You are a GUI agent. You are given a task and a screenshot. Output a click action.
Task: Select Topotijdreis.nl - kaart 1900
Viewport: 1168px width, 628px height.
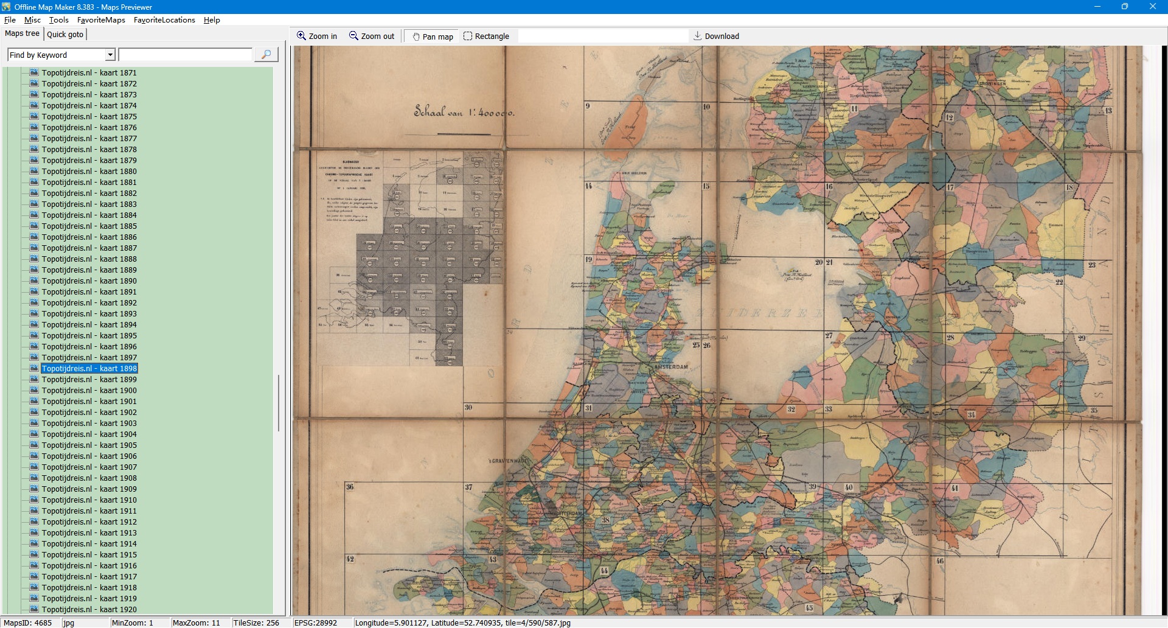[89, 390]
